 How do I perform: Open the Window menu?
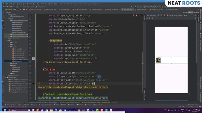(x=51, y=4)
